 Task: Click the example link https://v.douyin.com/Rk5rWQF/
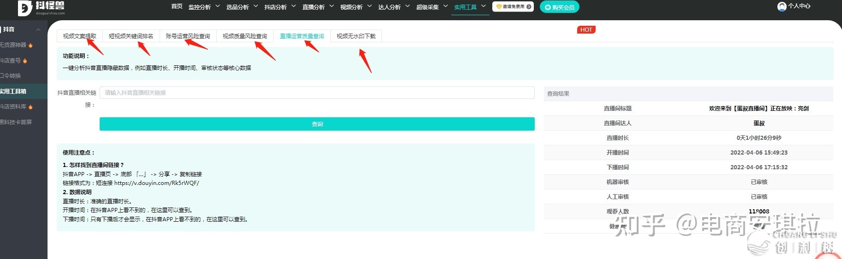pyautogui.click(x=156, y=183)
